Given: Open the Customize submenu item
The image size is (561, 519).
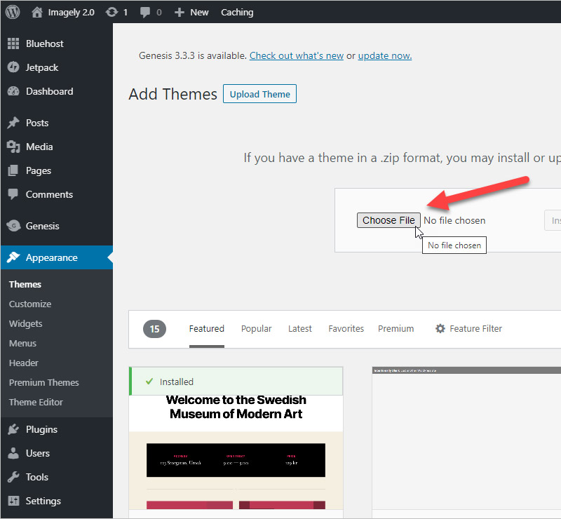Looking at the screenshot, I should (x=30, y=304).
